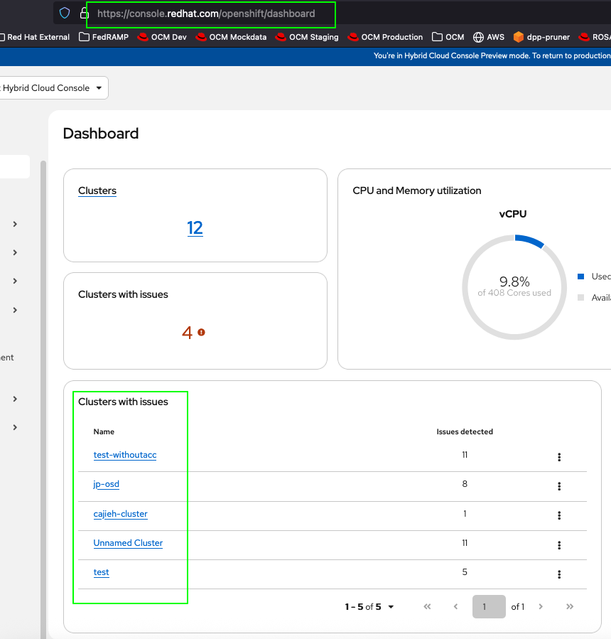This screenshot has width=611, height=639.
Task: Click the page number input field
Action: (x=489, y=606)
